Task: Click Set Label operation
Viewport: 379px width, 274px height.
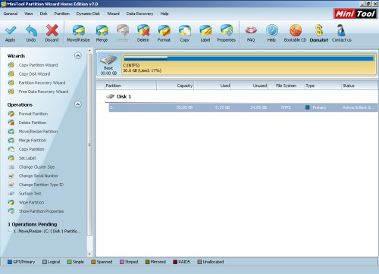Action: (x=27, y=158)
